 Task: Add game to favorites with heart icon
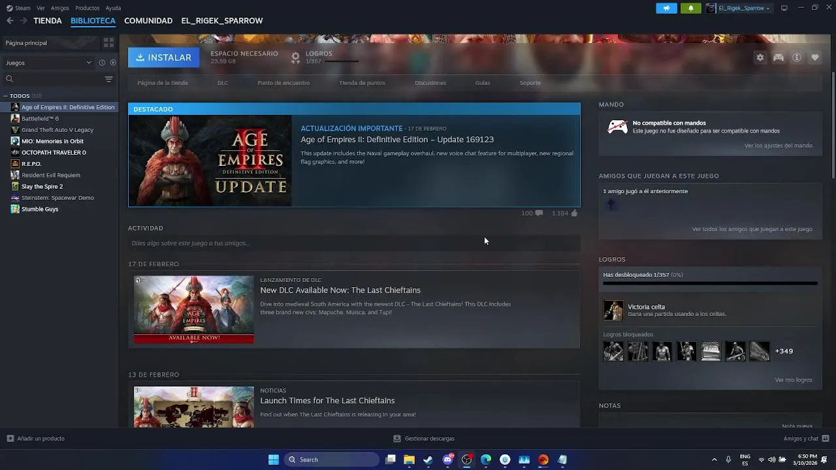pos(815,57)
